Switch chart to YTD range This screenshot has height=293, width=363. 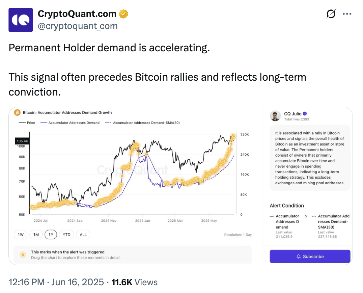pyautogui.click(x=66, y=235)
